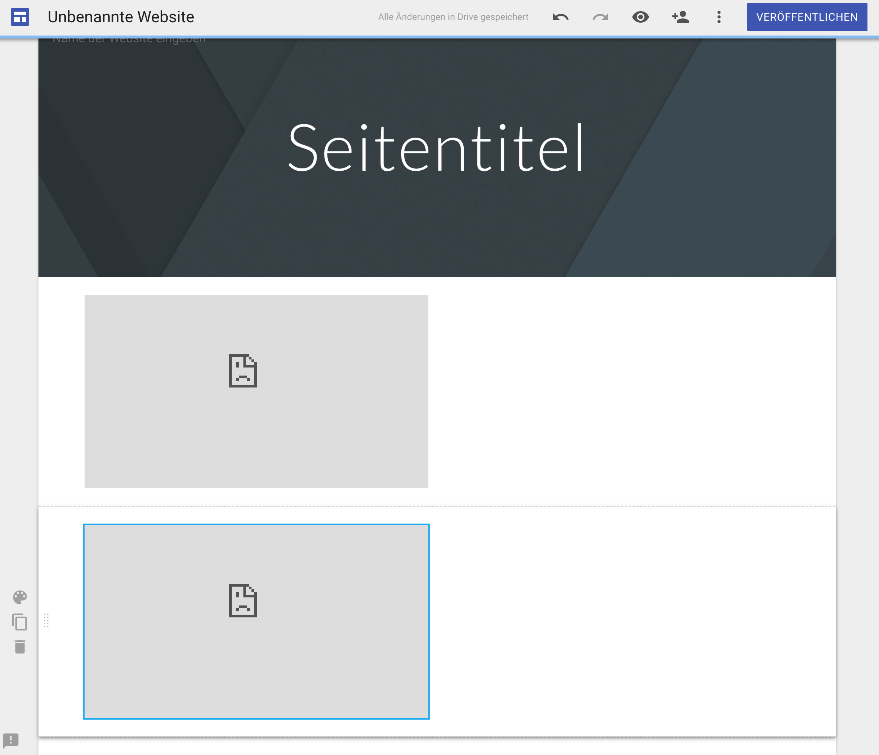The width and height of the screenshot is (879, 755).
Task: Open the three-dot more options menu
Action: coord(719,17)
